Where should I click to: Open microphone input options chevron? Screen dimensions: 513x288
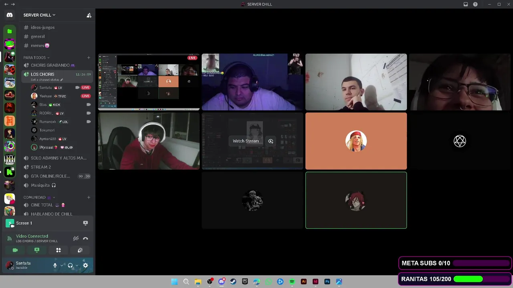click(62, 265)
